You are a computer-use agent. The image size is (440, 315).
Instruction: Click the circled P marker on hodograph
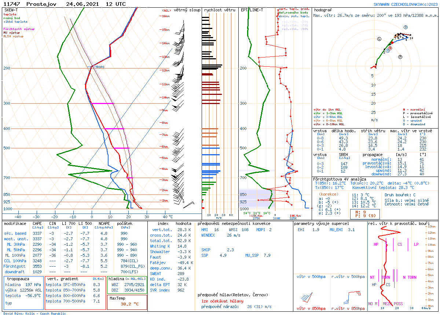(400, 57)
